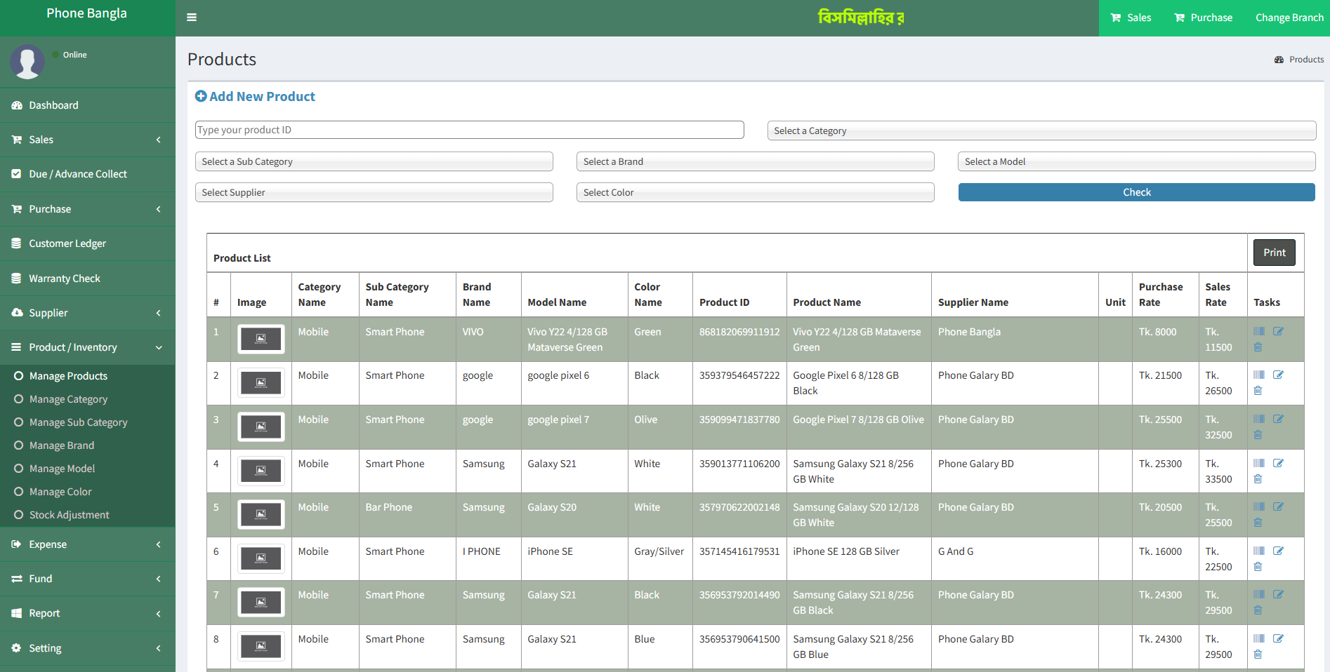
Task: Collapse the Product / Inventory section chevron
Action: [x=159, y=347]
